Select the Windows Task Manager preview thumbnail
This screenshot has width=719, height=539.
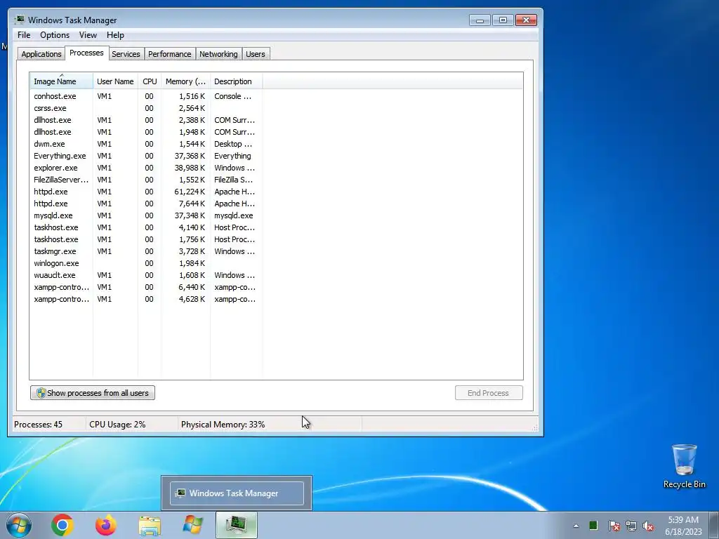coord(237,493)
